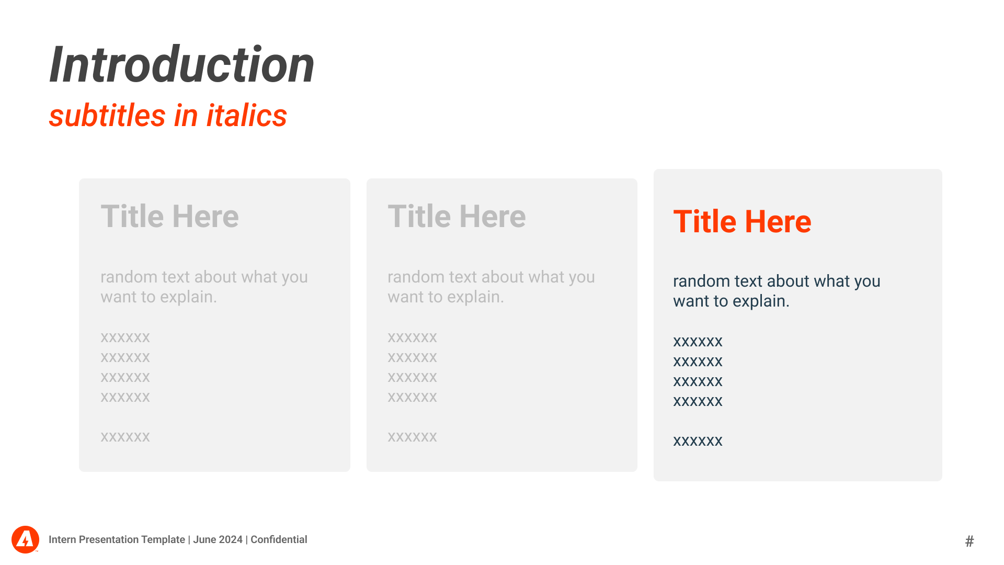Screen dimensions: 1004x565
Task: Click the slide number hash symbol
Action: click(969, 541)
